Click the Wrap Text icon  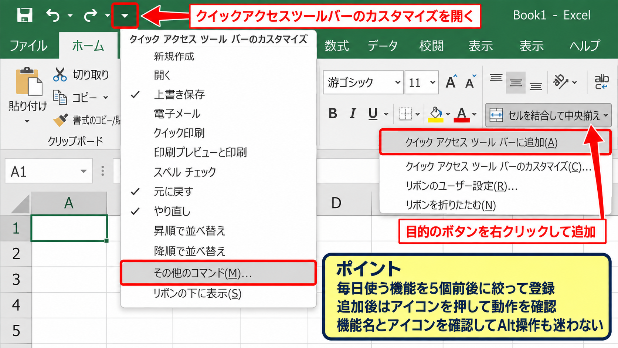click(x=601, y=82)
